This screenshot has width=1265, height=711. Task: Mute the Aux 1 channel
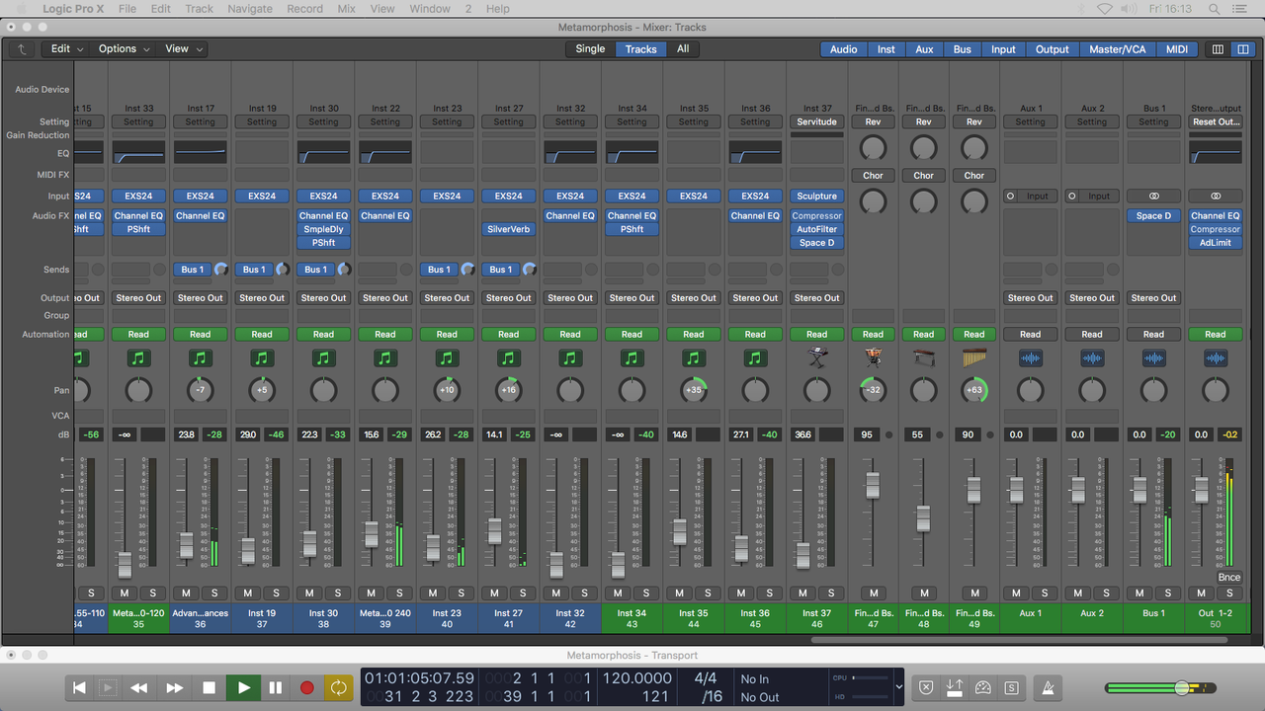[1016, 592]
